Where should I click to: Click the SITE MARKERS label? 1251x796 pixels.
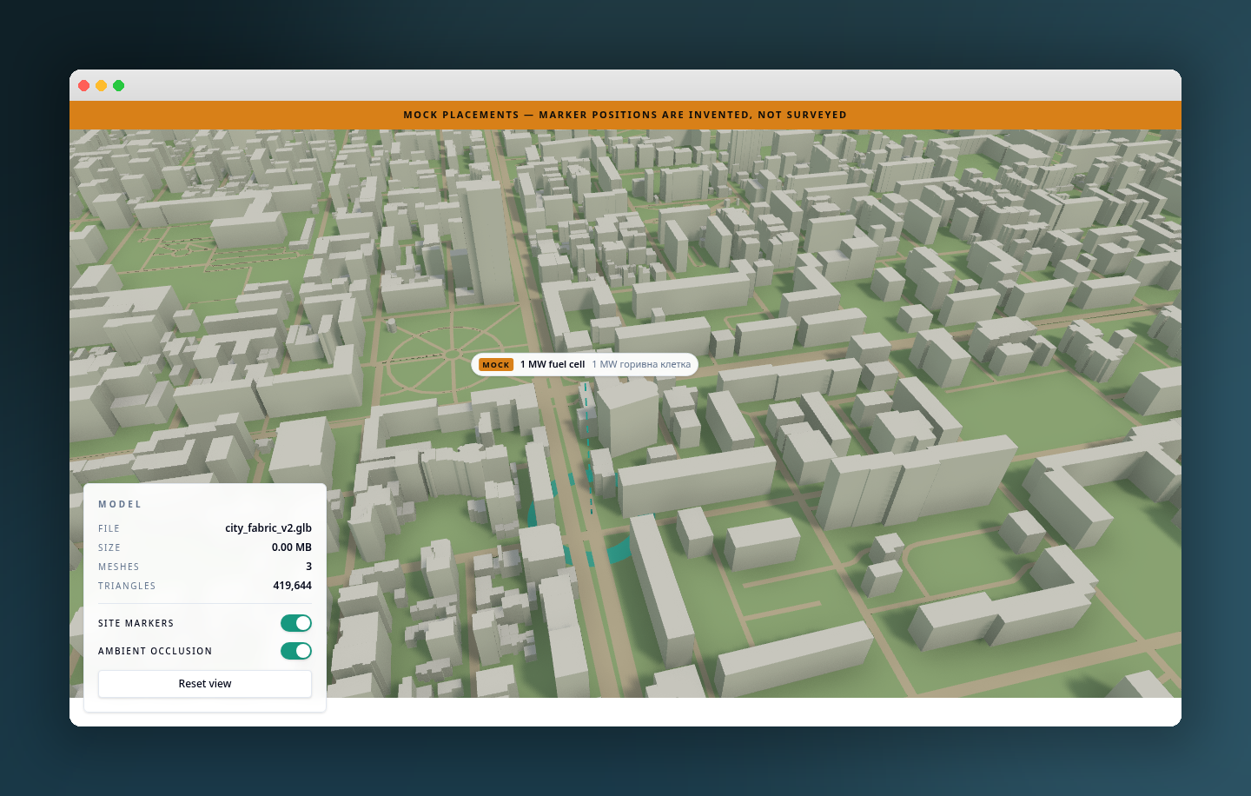coord(136,623)
